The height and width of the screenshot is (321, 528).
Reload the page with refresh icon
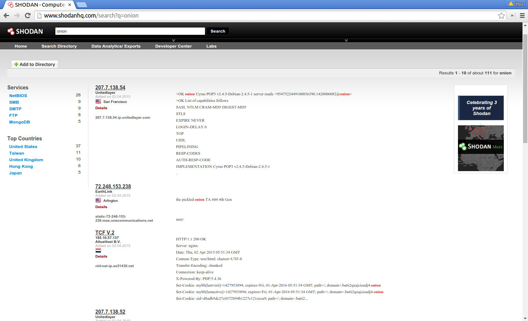tap(27, 15)
